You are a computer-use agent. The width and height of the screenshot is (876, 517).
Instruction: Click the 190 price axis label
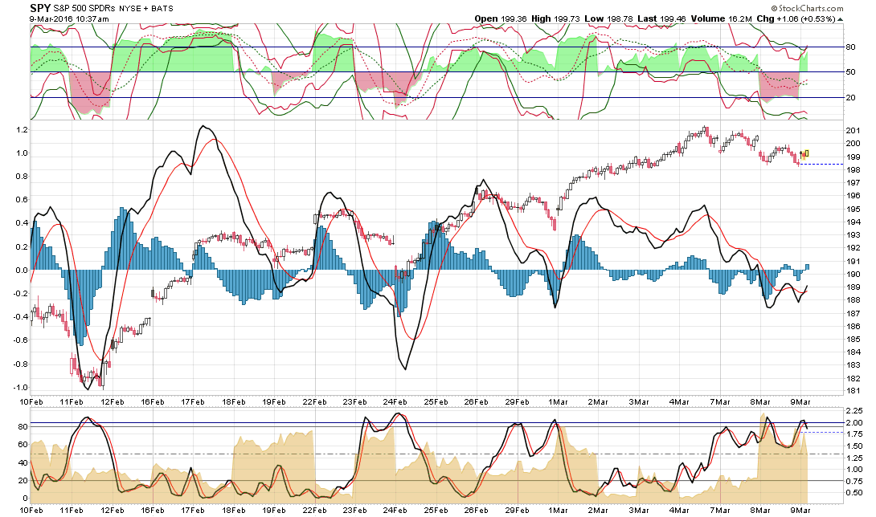[853, 274]
